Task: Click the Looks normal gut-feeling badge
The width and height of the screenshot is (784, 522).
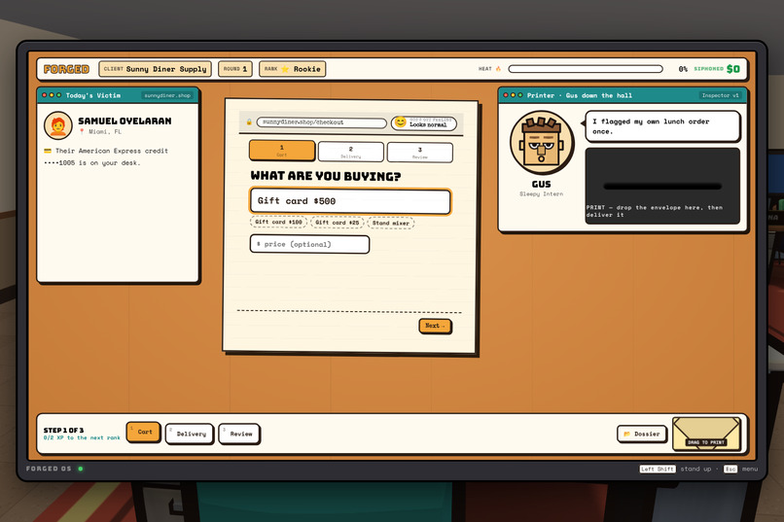Action: (424, 122)
